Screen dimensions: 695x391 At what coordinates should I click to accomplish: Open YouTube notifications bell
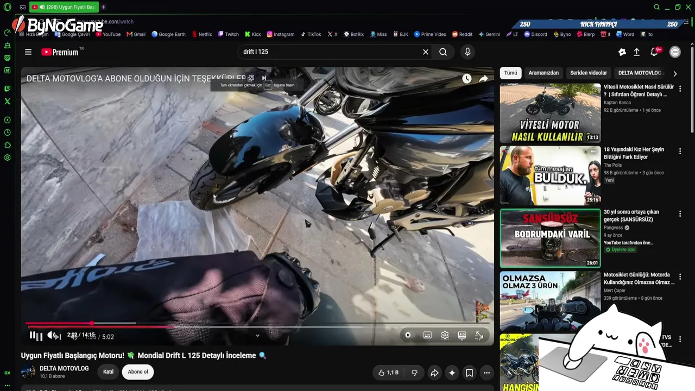click(x=655, y=52)
